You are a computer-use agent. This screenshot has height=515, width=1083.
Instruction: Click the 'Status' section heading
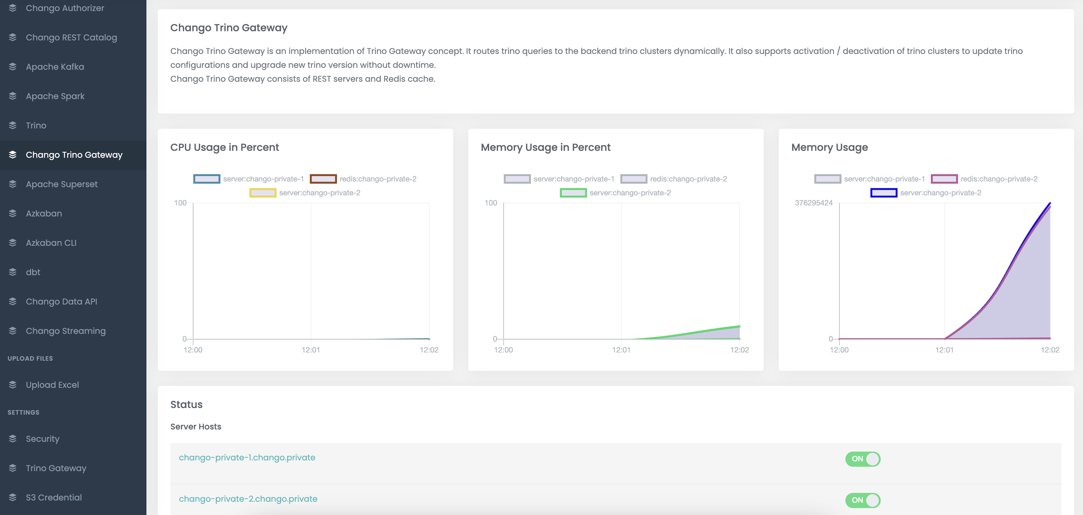point(186,405)
